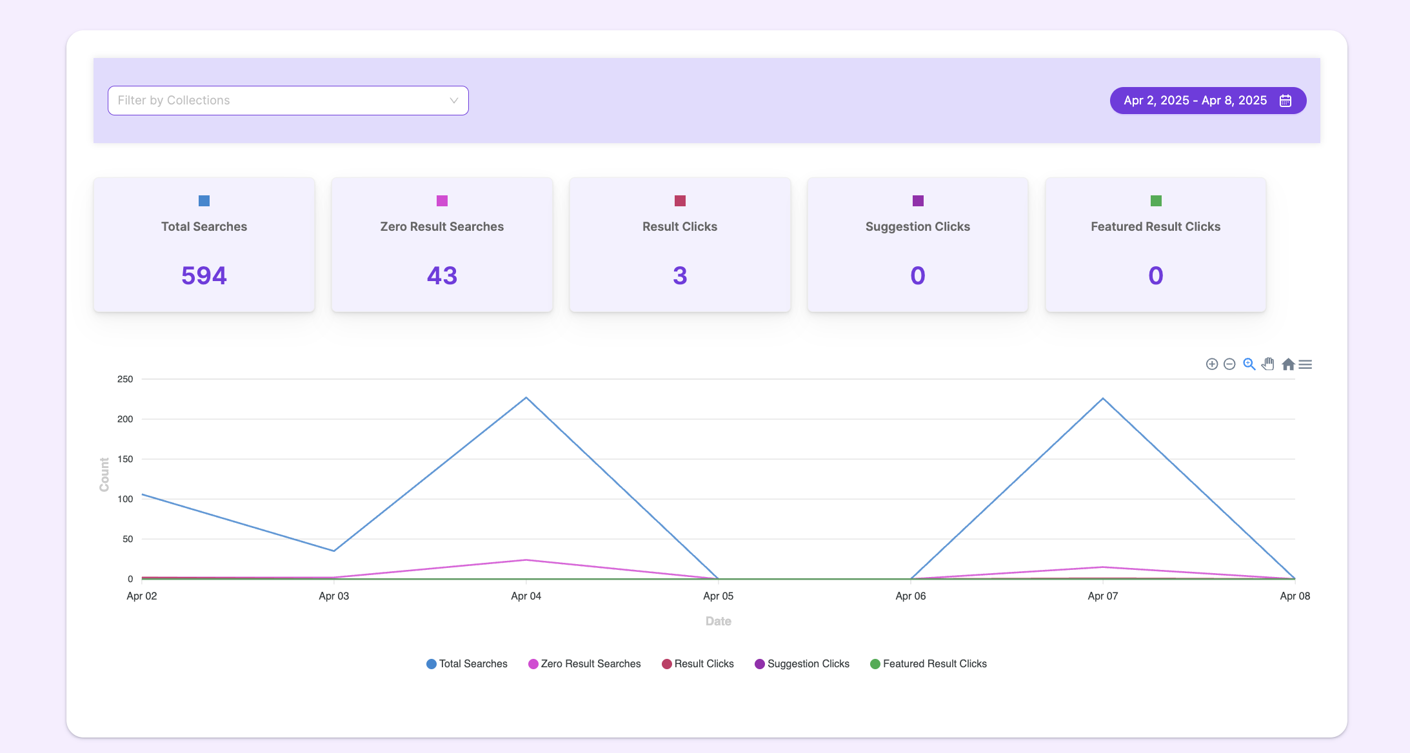Activate the hand panning tool
This screenshot has width=1410, height=753.
(x=1268, y=364)
